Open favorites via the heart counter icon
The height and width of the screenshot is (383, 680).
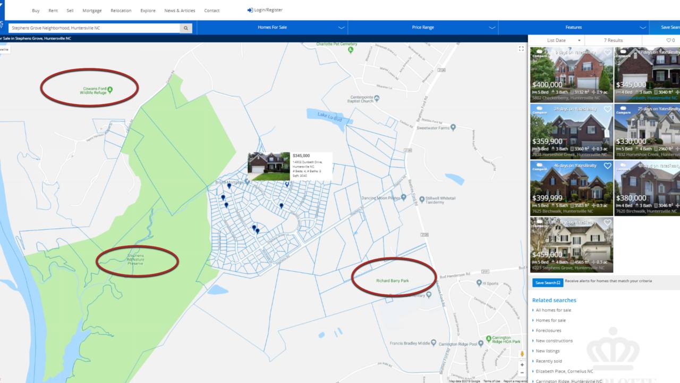coord(668,40)
